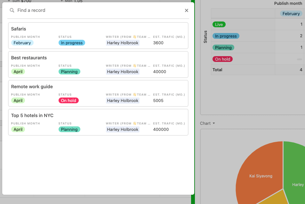The image size is (305, 204).
Task: Click the Total row label in pivot table
Action: [217, 70]
